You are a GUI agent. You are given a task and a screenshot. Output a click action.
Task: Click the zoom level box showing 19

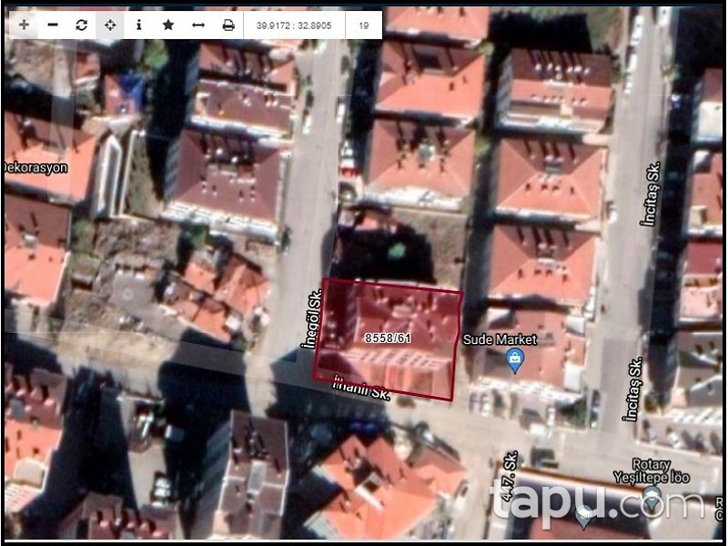coord(364,25)
